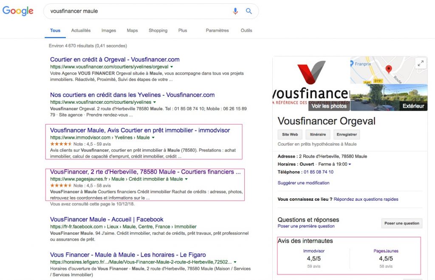
Task: Click the Suggérer une modification link
Action: [303, 183]
